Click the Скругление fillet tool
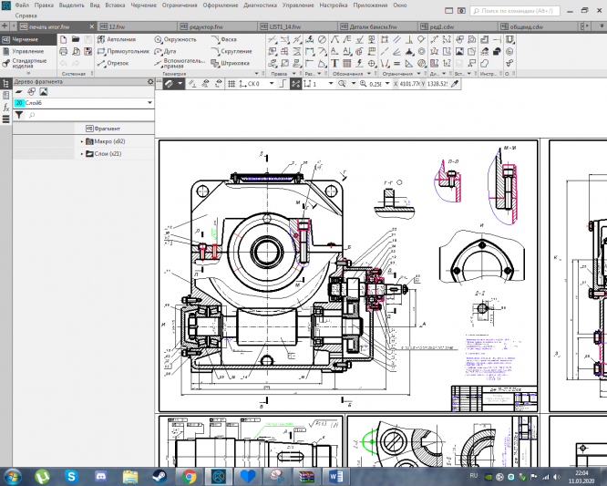607x486 pixels. (233, 52)
